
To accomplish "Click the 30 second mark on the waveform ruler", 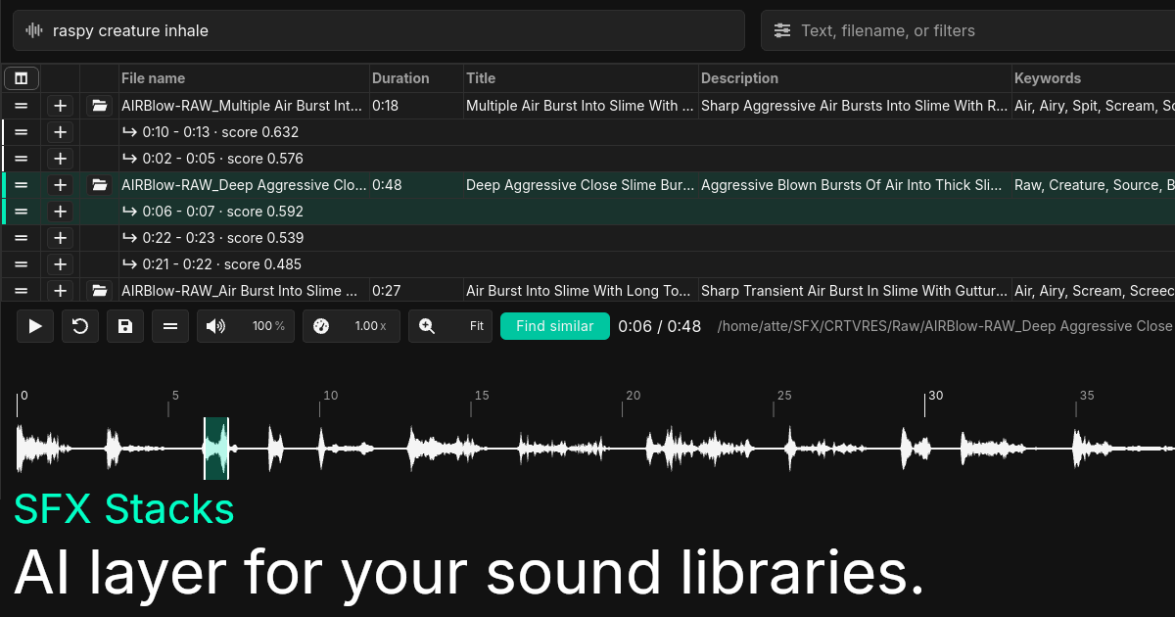I will click(935, 396).
